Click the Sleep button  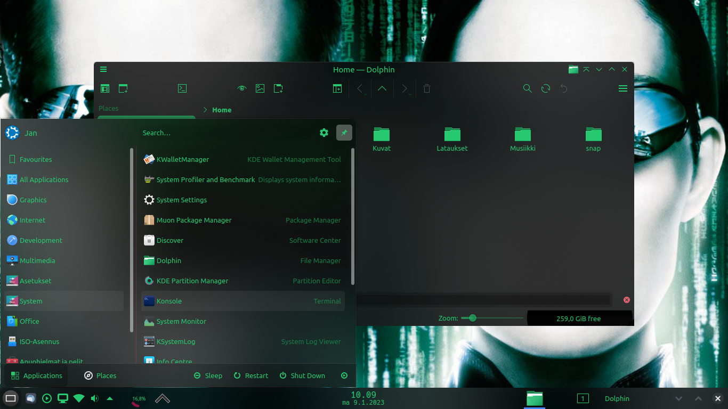208,375
